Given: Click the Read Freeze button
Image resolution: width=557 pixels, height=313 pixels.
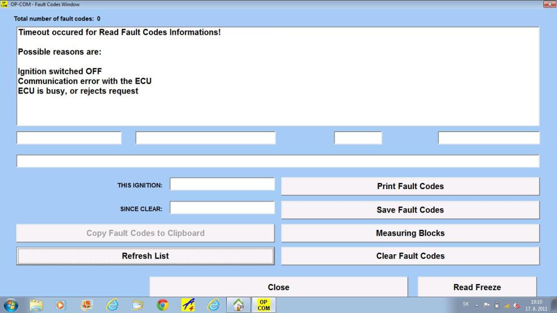Looking at the screenshot, I should pyautogui.click(x=477, y=287).
